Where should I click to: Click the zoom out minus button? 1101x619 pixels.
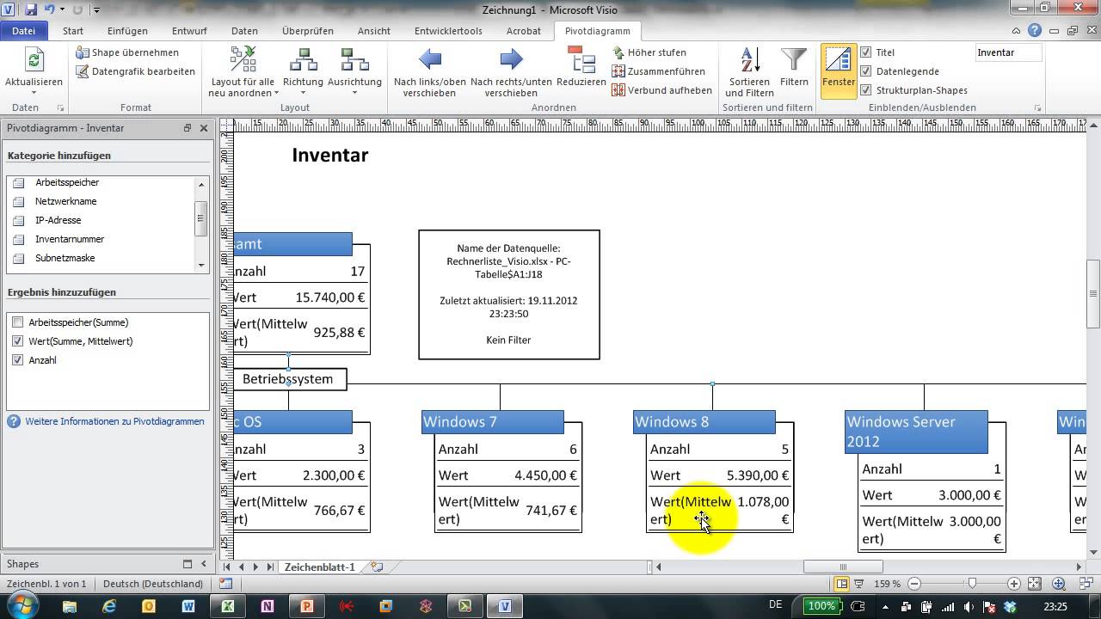[914, 584]
